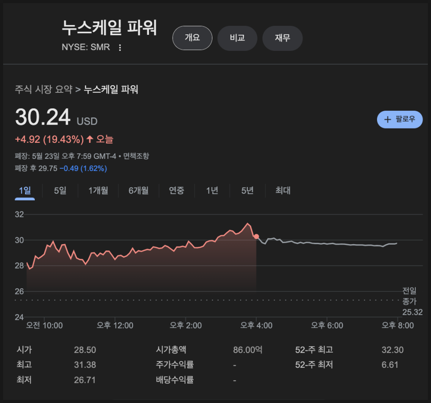Open the three-dot menu beside NYSE: SMR
The height and width of the screenshot is (403, 431).
coord(120,48)
